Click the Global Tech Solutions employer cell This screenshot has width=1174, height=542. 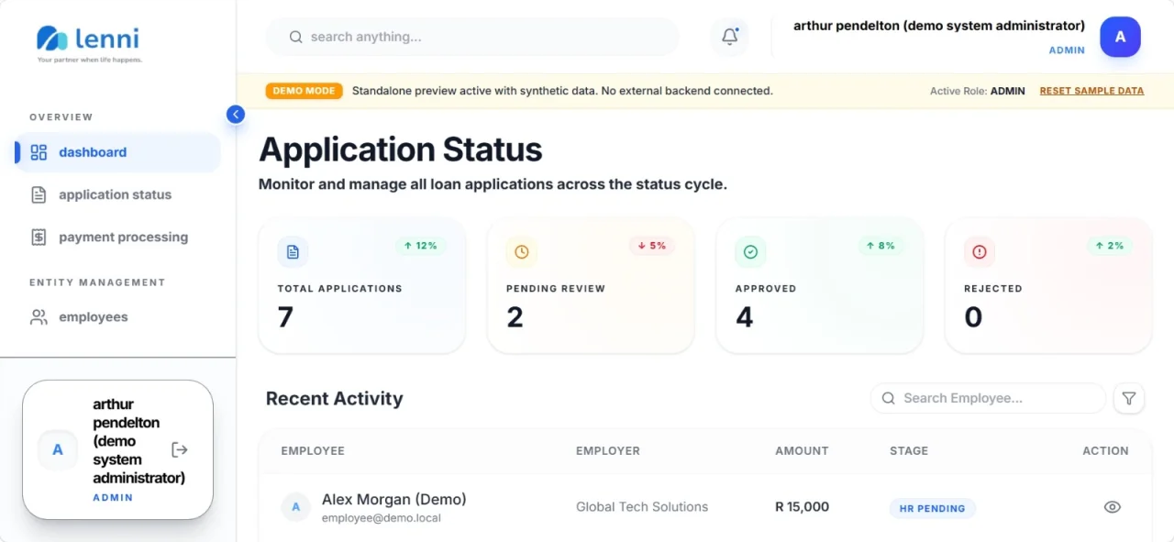[x=642, y=507]
